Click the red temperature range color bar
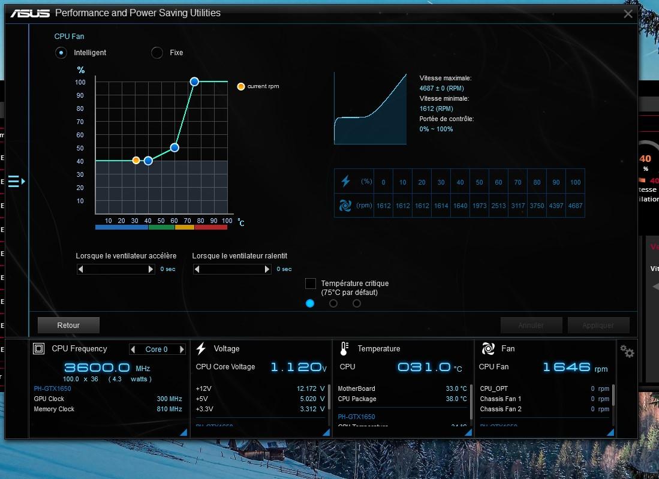 click(210, 227)
